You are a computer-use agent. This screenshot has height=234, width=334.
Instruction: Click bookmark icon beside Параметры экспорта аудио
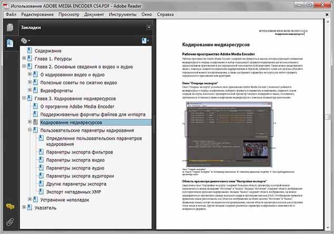point(41,168)
